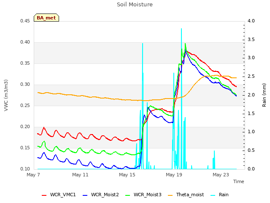
Task: Click the green WCR_Moist3 peak near 0.40
Action: [185, 44]
